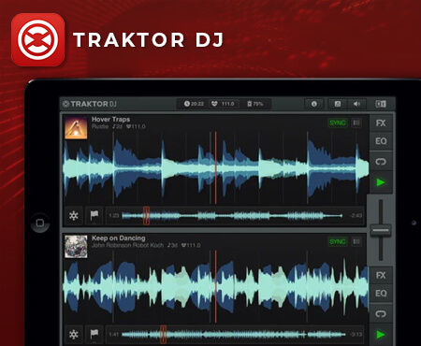This screenshot has width=421, height=346.
Task: Click the TRAKTOR DJ logo in app header
Action: click(x=90, y=104)
